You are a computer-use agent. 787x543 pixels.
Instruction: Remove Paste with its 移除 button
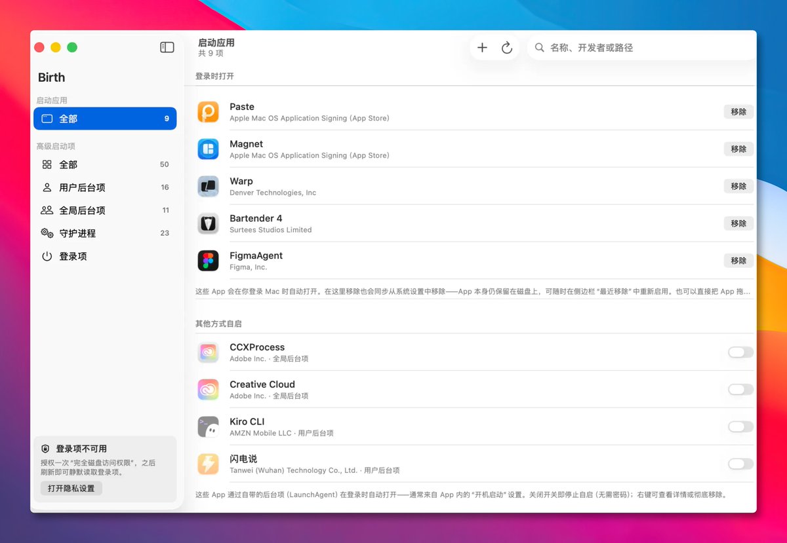pos(738,112)
